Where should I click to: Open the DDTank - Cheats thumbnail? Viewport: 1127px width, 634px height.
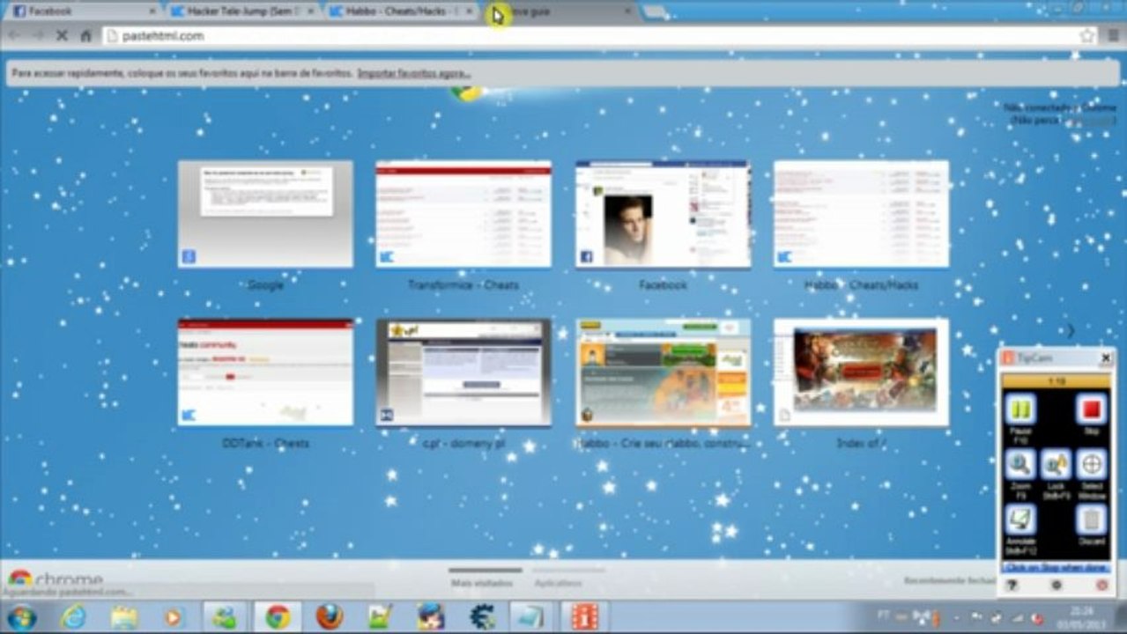[265, 372]
